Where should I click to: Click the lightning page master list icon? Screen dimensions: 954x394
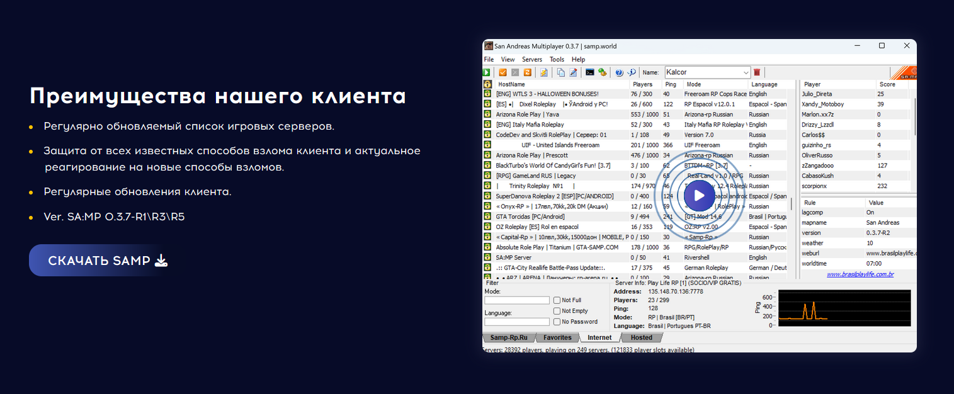pos(544,72)
